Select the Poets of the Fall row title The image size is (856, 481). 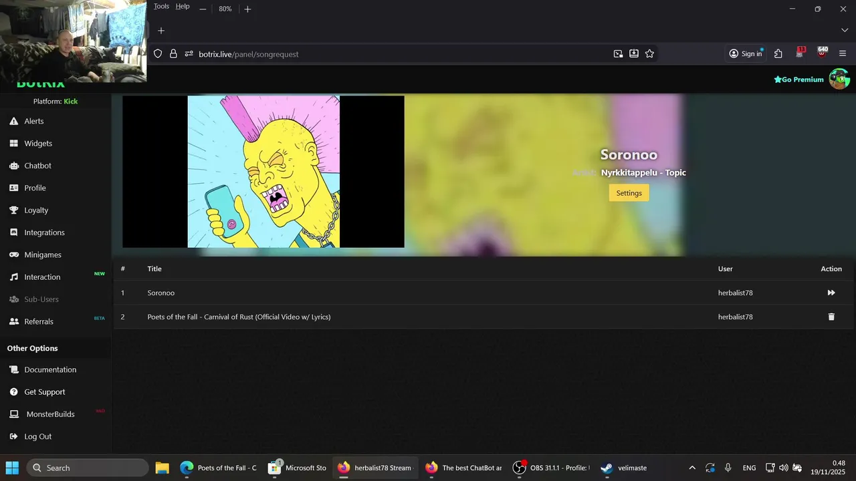click(239, 317)
